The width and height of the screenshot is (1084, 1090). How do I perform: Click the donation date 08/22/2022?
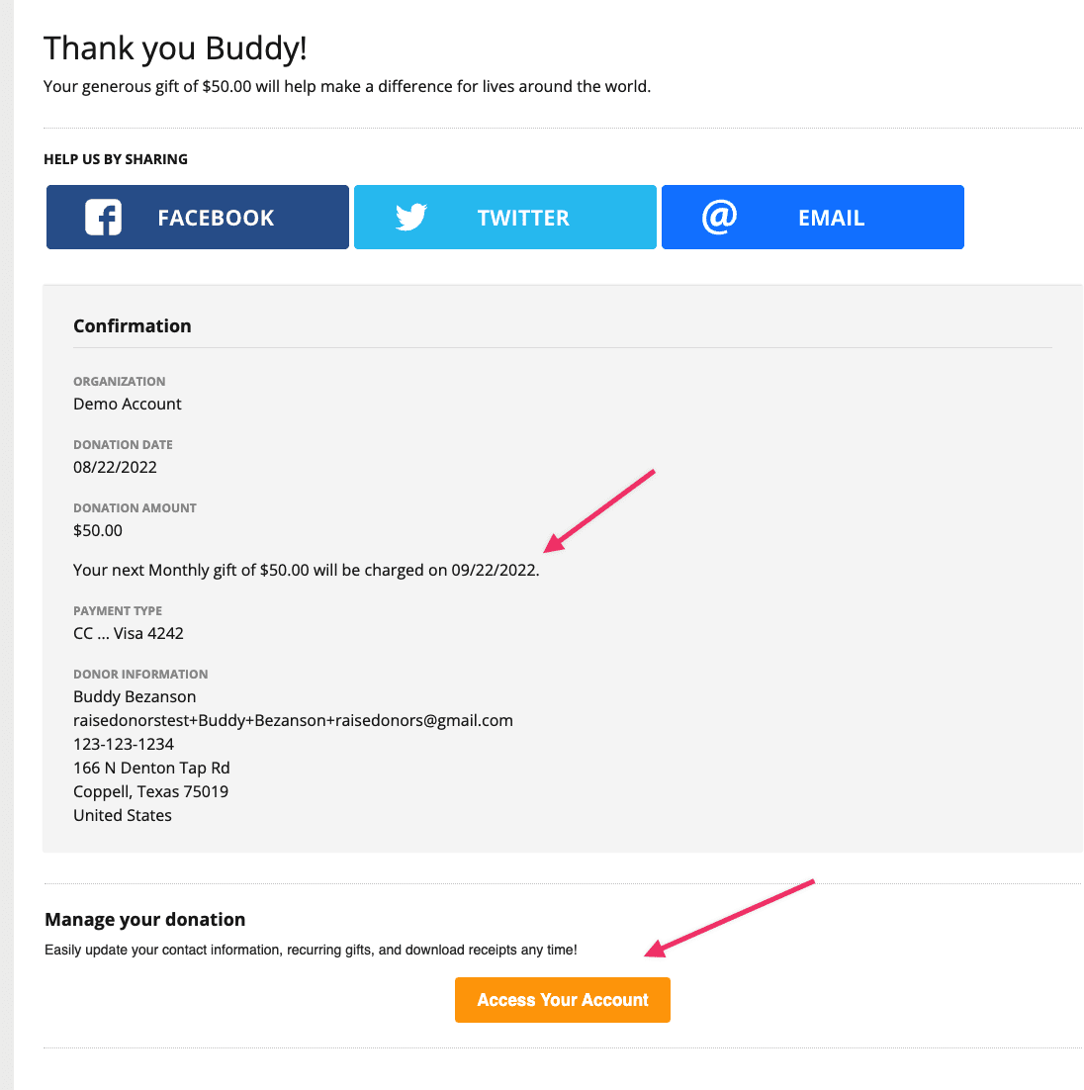click(x=115, y=467)
